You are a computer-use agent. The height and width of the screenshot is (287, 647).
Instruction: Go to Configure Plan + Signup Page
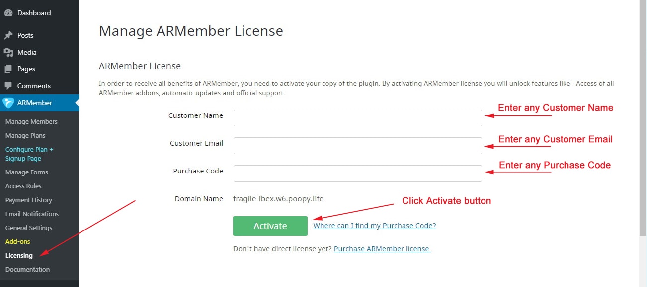coord(29,154)
